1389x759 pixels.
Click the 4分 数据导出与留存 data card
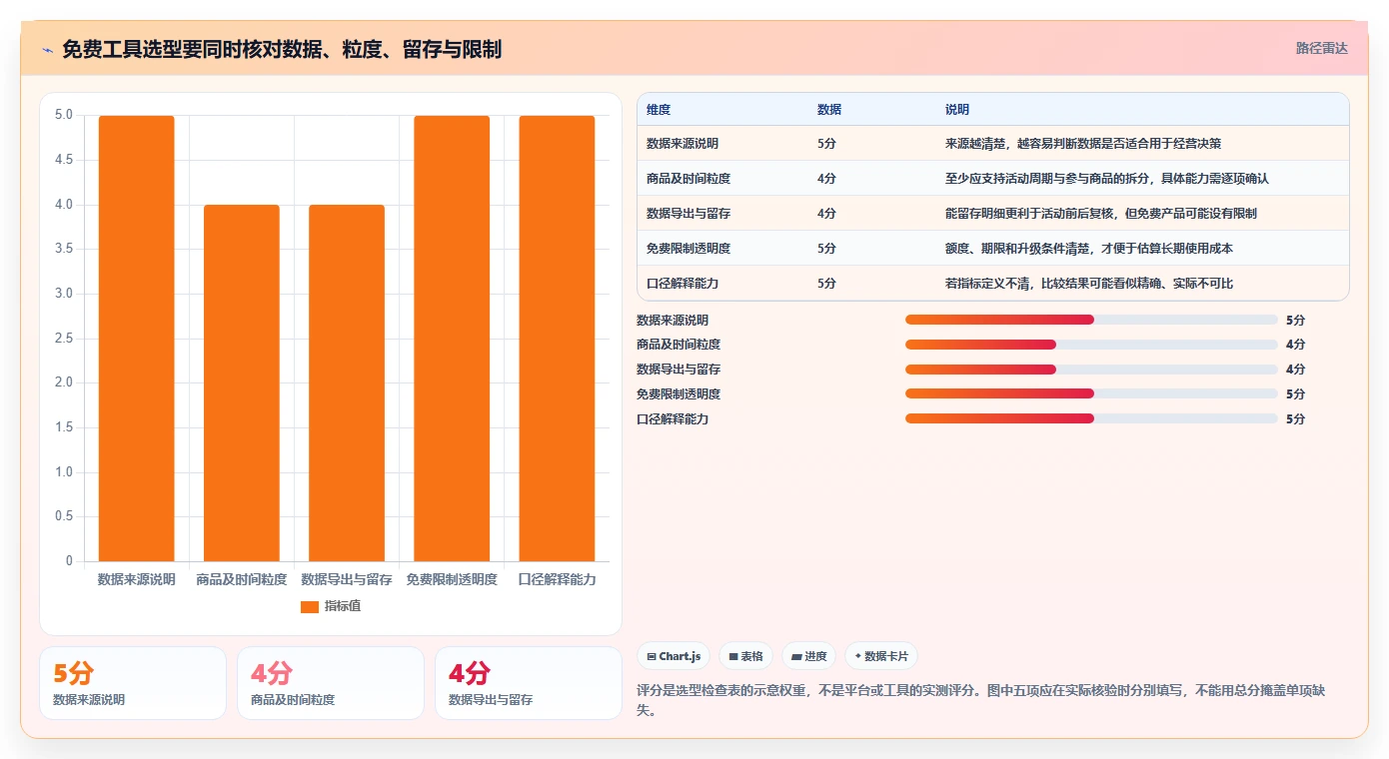tap(529, 683)
